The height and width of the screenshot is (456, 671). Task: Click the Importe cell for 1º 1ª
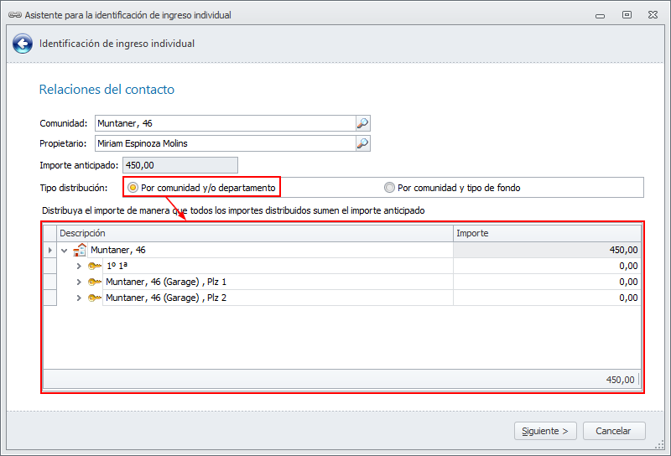[547, 266]
